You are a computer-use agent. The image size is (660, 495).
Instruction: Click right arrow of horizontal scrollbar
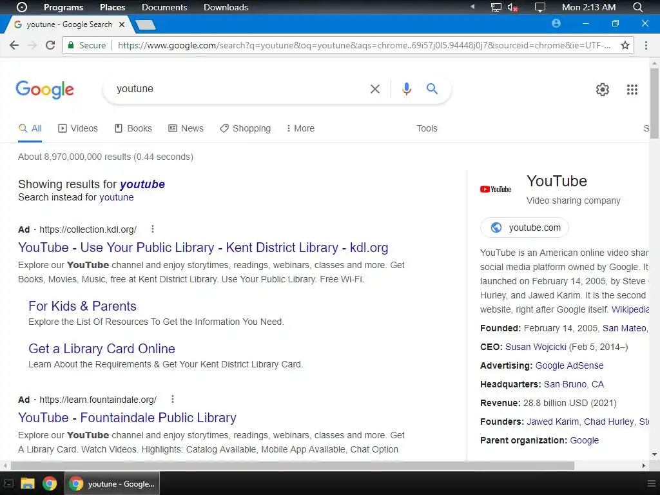644,465
